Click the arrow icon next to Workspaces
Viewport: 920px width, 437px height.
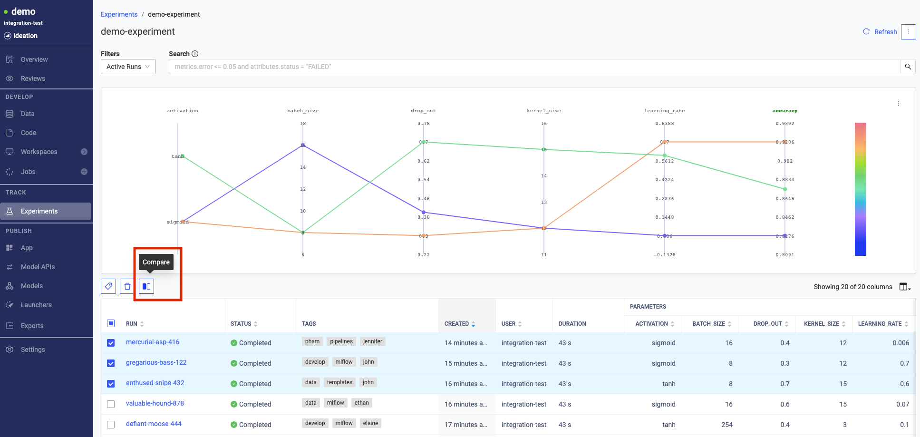coord(84,152)
